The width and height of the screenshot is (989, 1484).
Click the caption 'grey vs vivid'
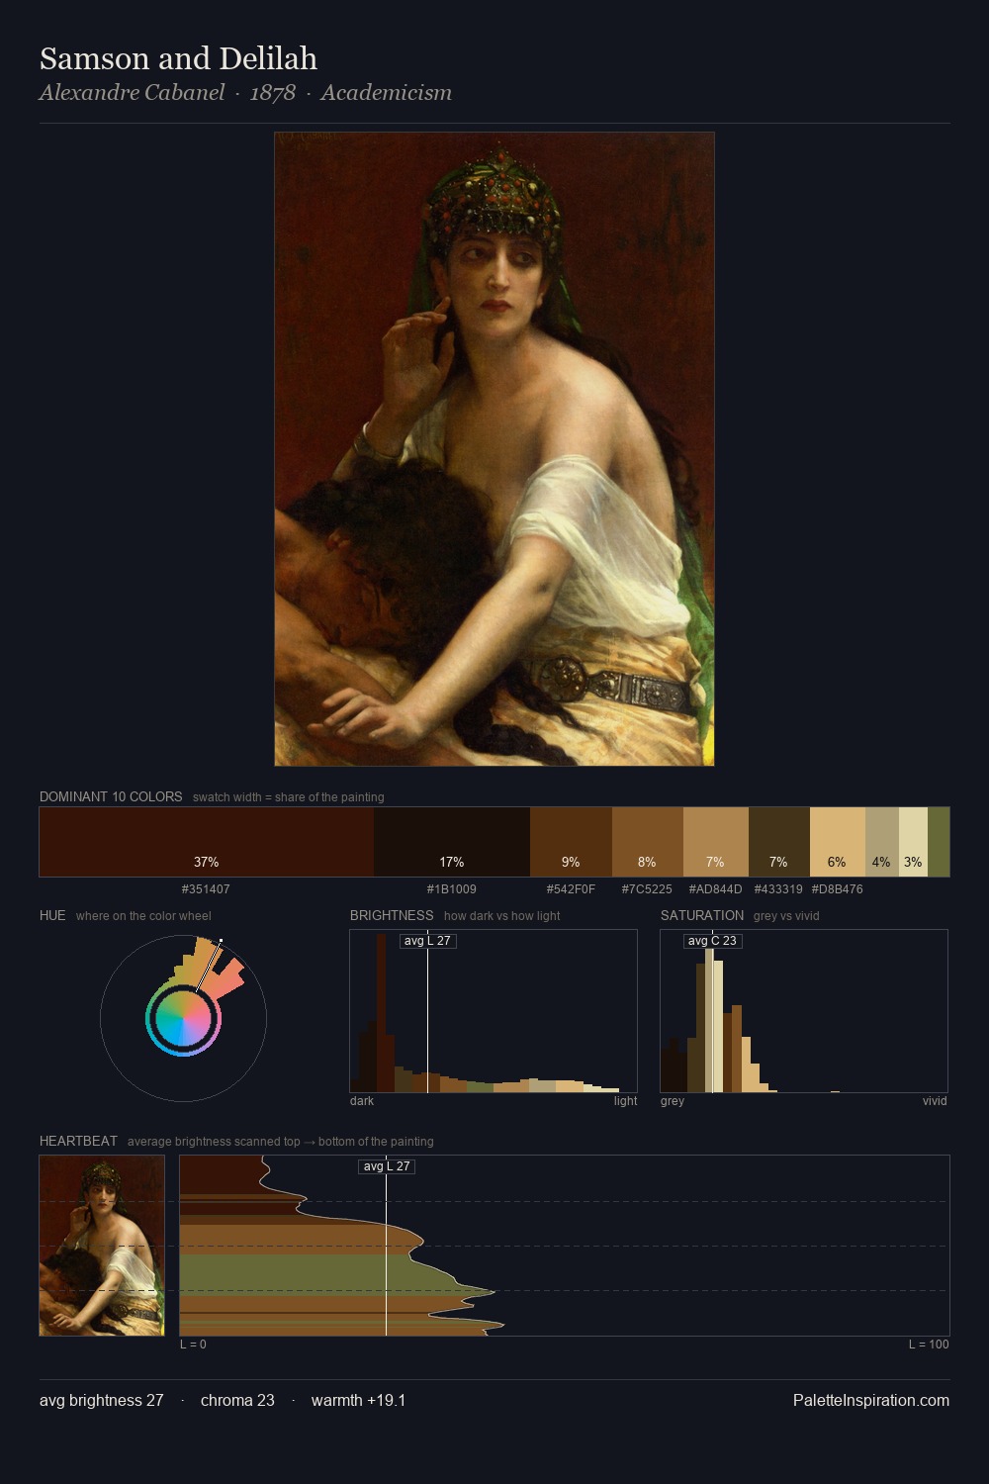pyautogui.click(x=786, y=916)
